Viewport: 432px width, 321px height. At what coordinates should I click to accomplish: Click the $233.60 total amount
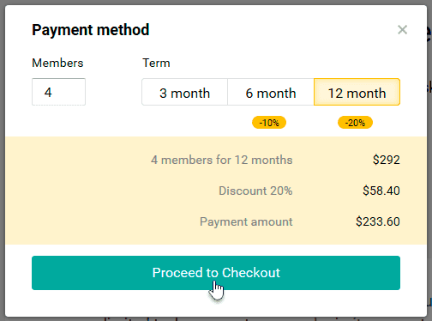(x=378, y=221)
